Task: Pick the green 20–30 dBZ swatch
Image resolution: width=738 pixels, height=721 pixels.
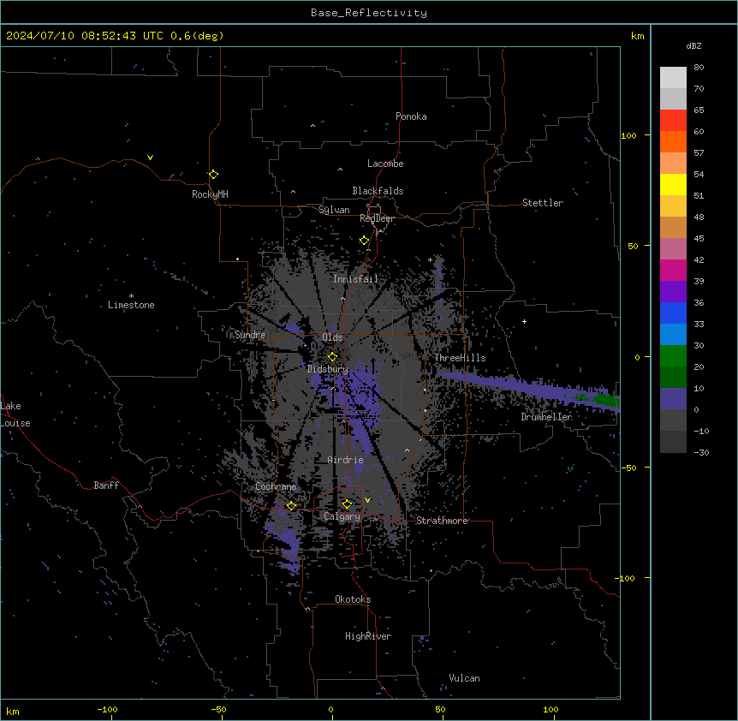Action: (673, 356)
